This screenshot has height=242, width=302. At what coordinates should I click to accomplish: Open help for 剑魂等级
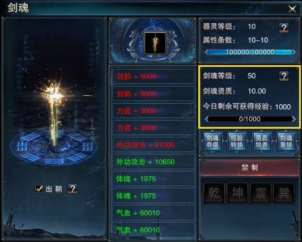point(284,76)
